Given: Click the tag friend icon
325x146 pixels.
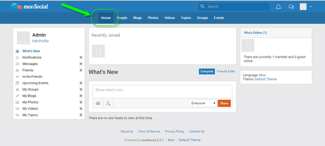Looking at the screenshot, I should tap(108, 103).
